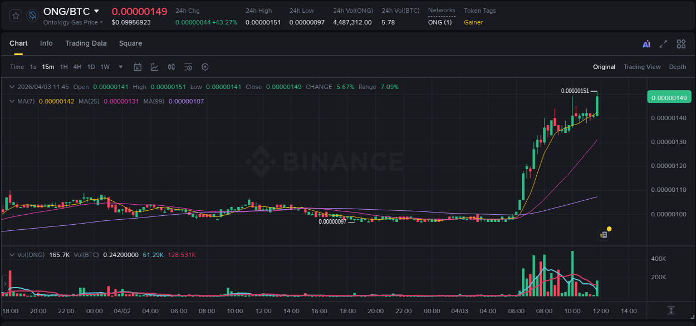
Task: Open the Trading Data tab
Action: tap(86, 43)
